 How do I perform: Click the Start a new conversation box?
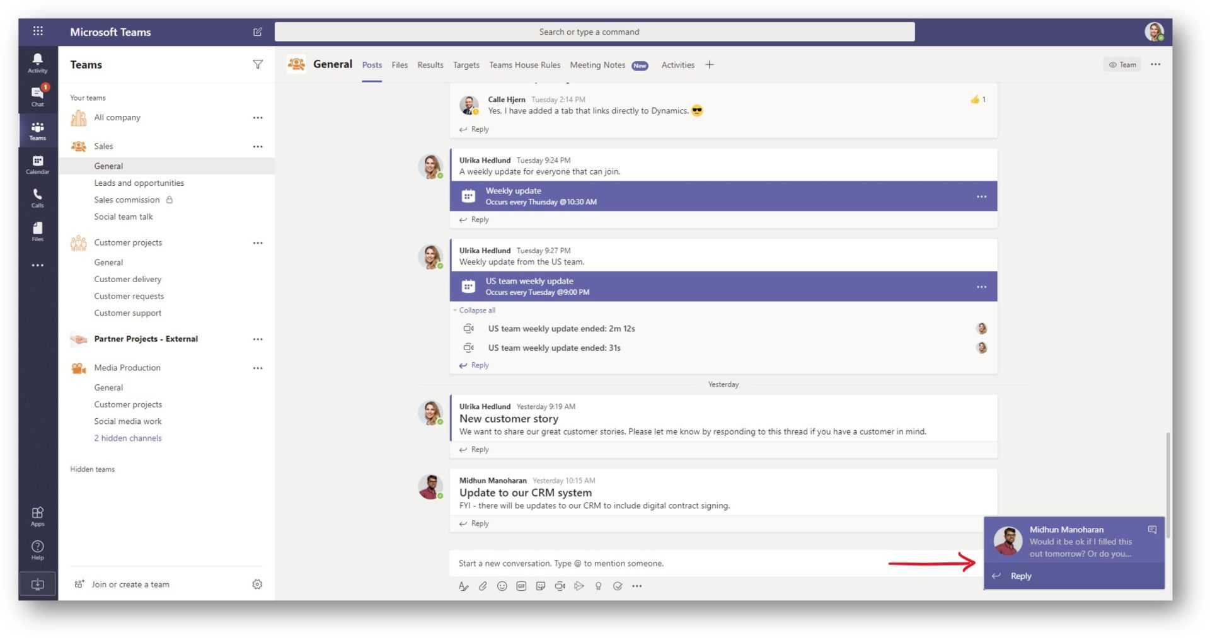[x=716, y=563]
